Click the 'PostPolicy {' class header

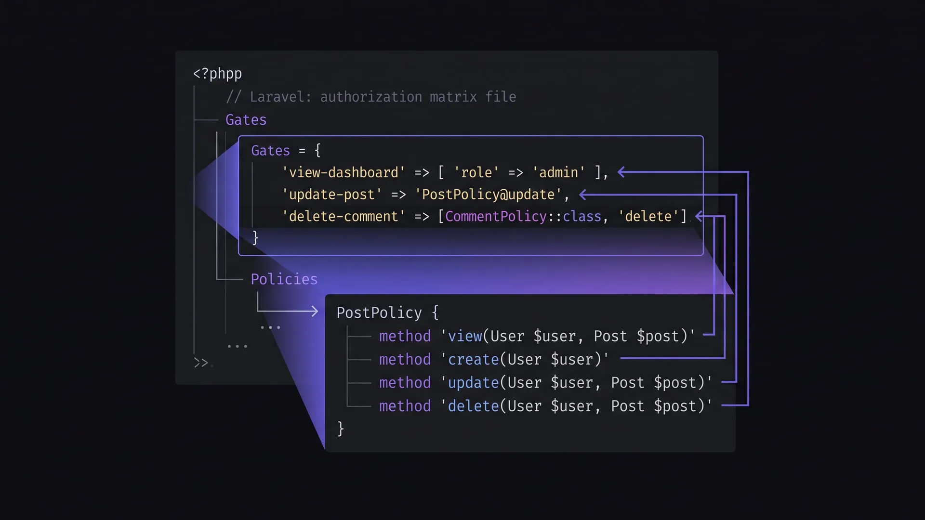[388, 313]
